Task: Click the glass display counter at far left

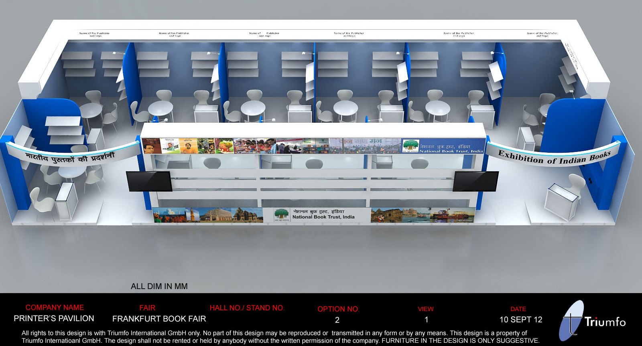Action: [66, 200]
